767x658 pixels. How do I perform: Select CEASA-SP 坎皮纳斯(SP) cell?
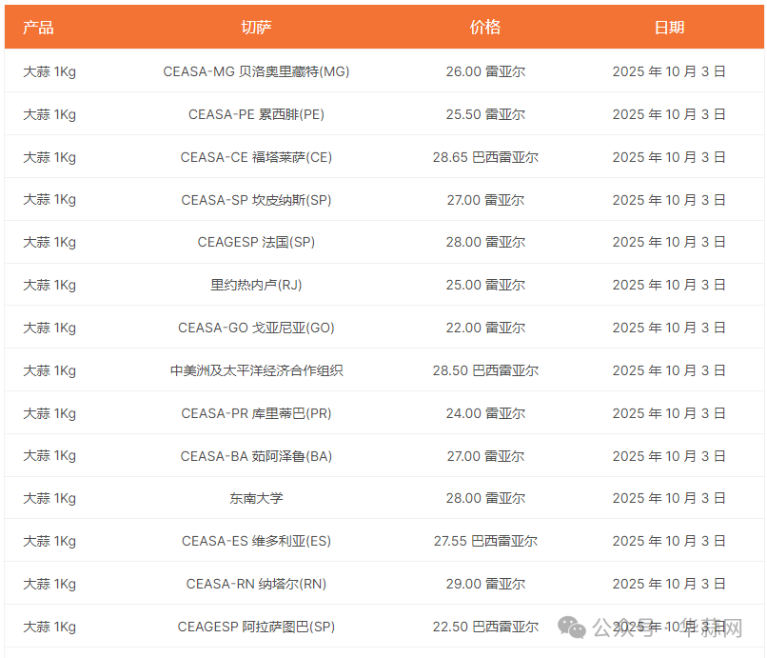point(256,200)
